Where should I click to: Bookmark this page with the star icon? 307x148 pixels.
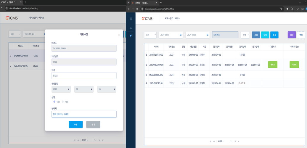point(281,9)
